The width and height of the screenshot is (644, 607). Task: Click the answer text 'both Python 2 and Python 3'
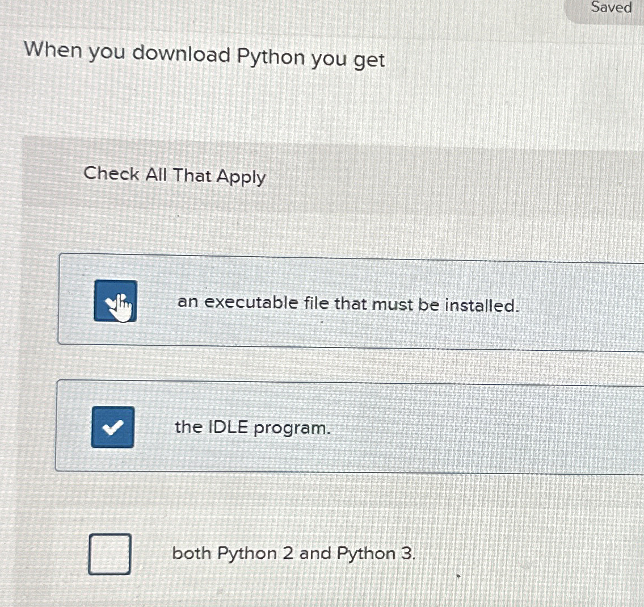click(x=293, y=554)
